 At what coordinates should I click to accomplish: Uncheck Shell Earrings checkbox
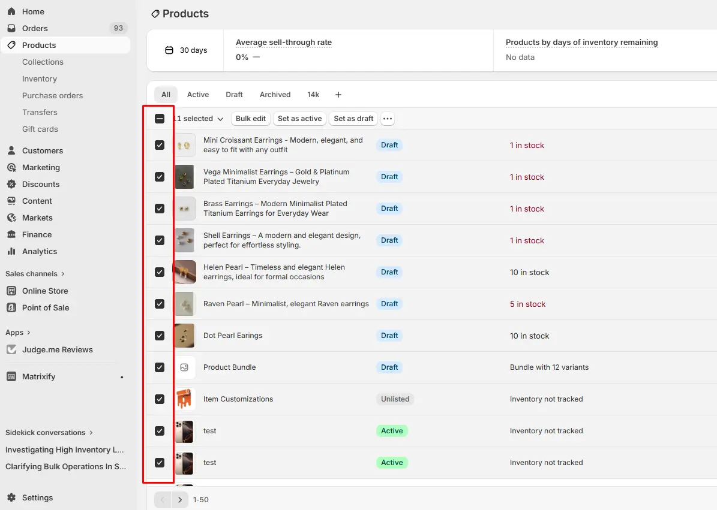(160, 240)
